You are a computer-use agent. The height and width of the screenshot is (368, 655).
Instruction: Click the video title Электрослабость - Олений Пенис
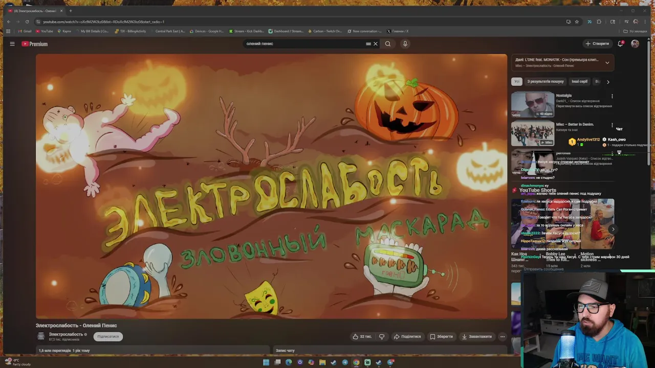76,326
